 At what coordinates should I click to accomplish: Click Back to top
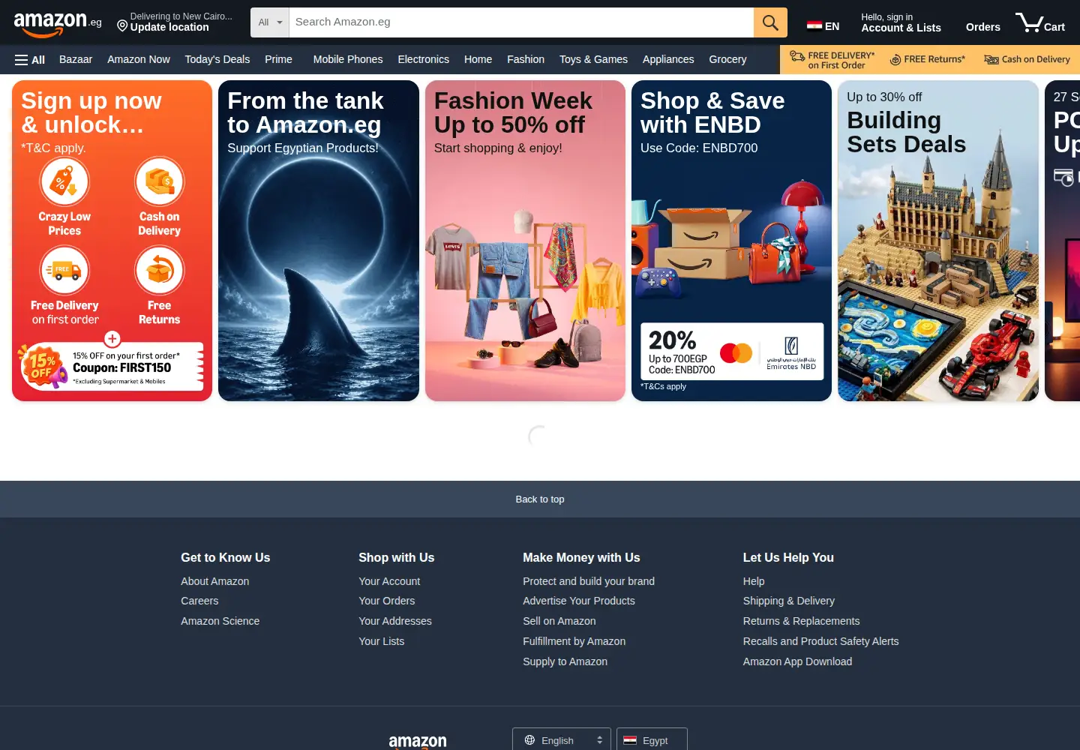coord(540,499)
